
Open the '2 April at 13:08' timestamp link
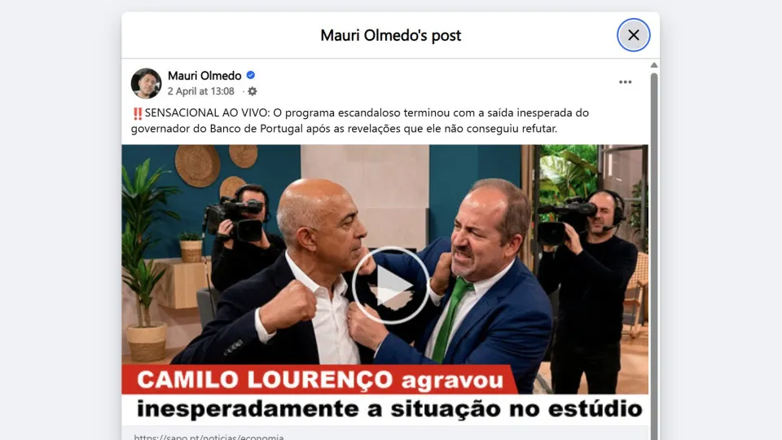[200, 91]
